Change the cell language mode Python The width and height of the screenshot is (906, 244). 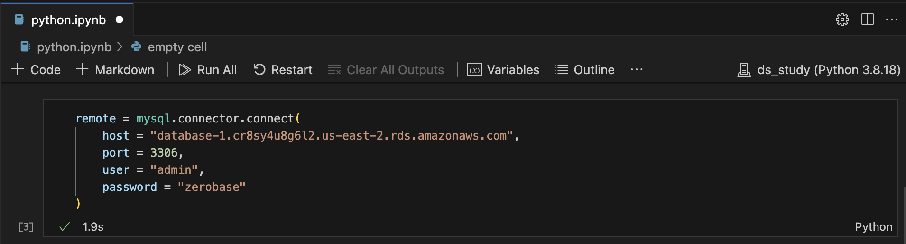873,227
